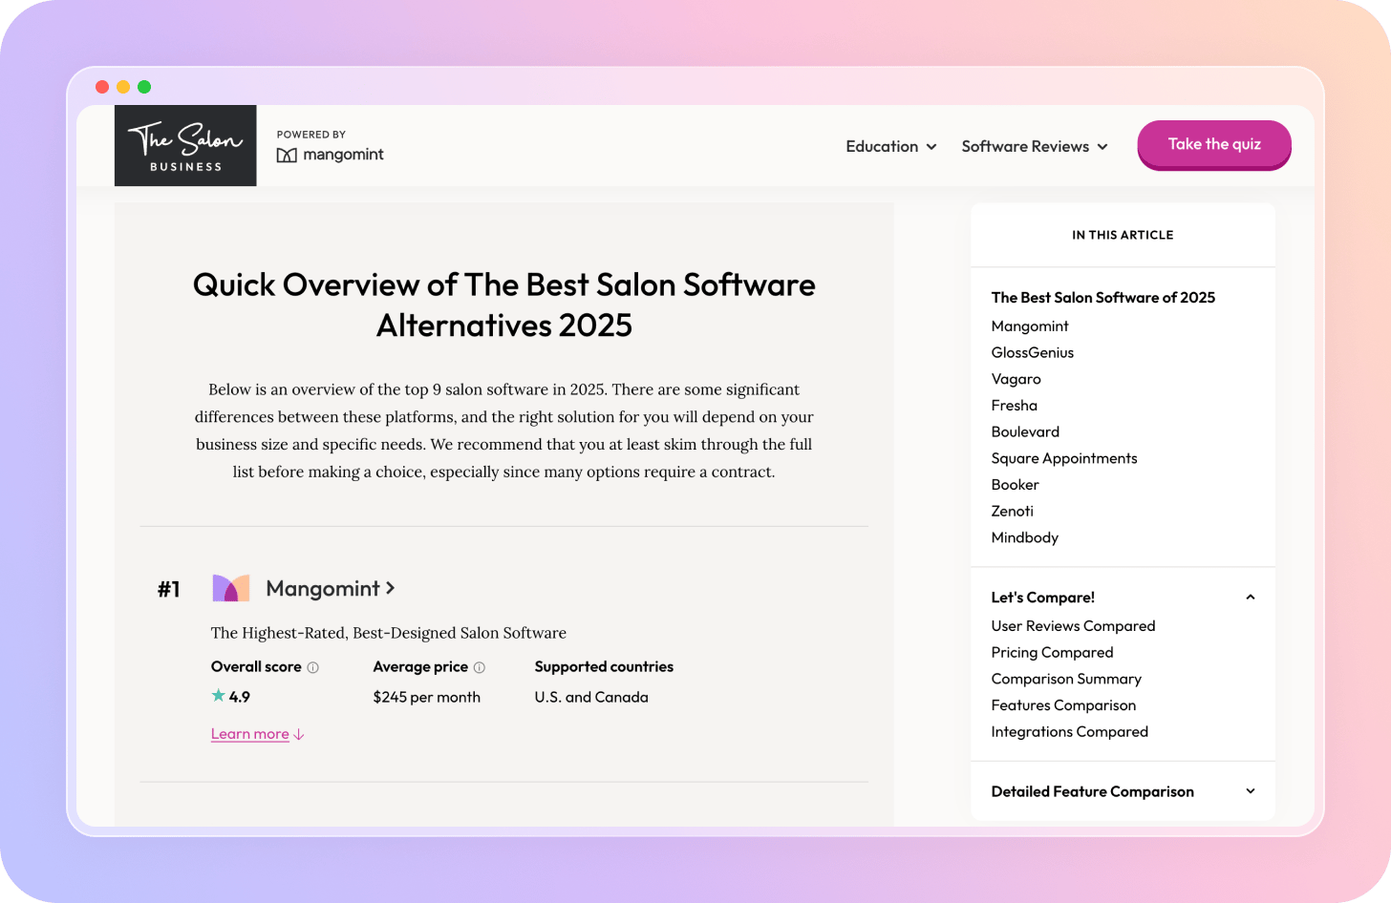This screenshot has width=1391, height=903.
Task: Open the Education dropdown menu
Action: tap(891, 146)
